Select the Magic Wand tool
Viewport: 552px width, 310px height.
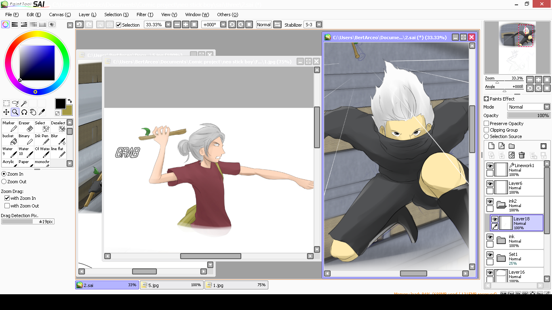pos(24,104)
